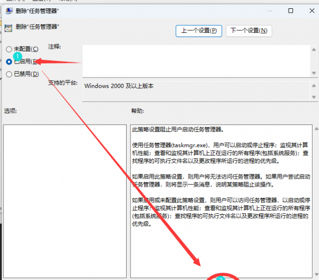The image size is (319, 280).
Task: Click the '选项:' label
Action: tap(10, 111)
